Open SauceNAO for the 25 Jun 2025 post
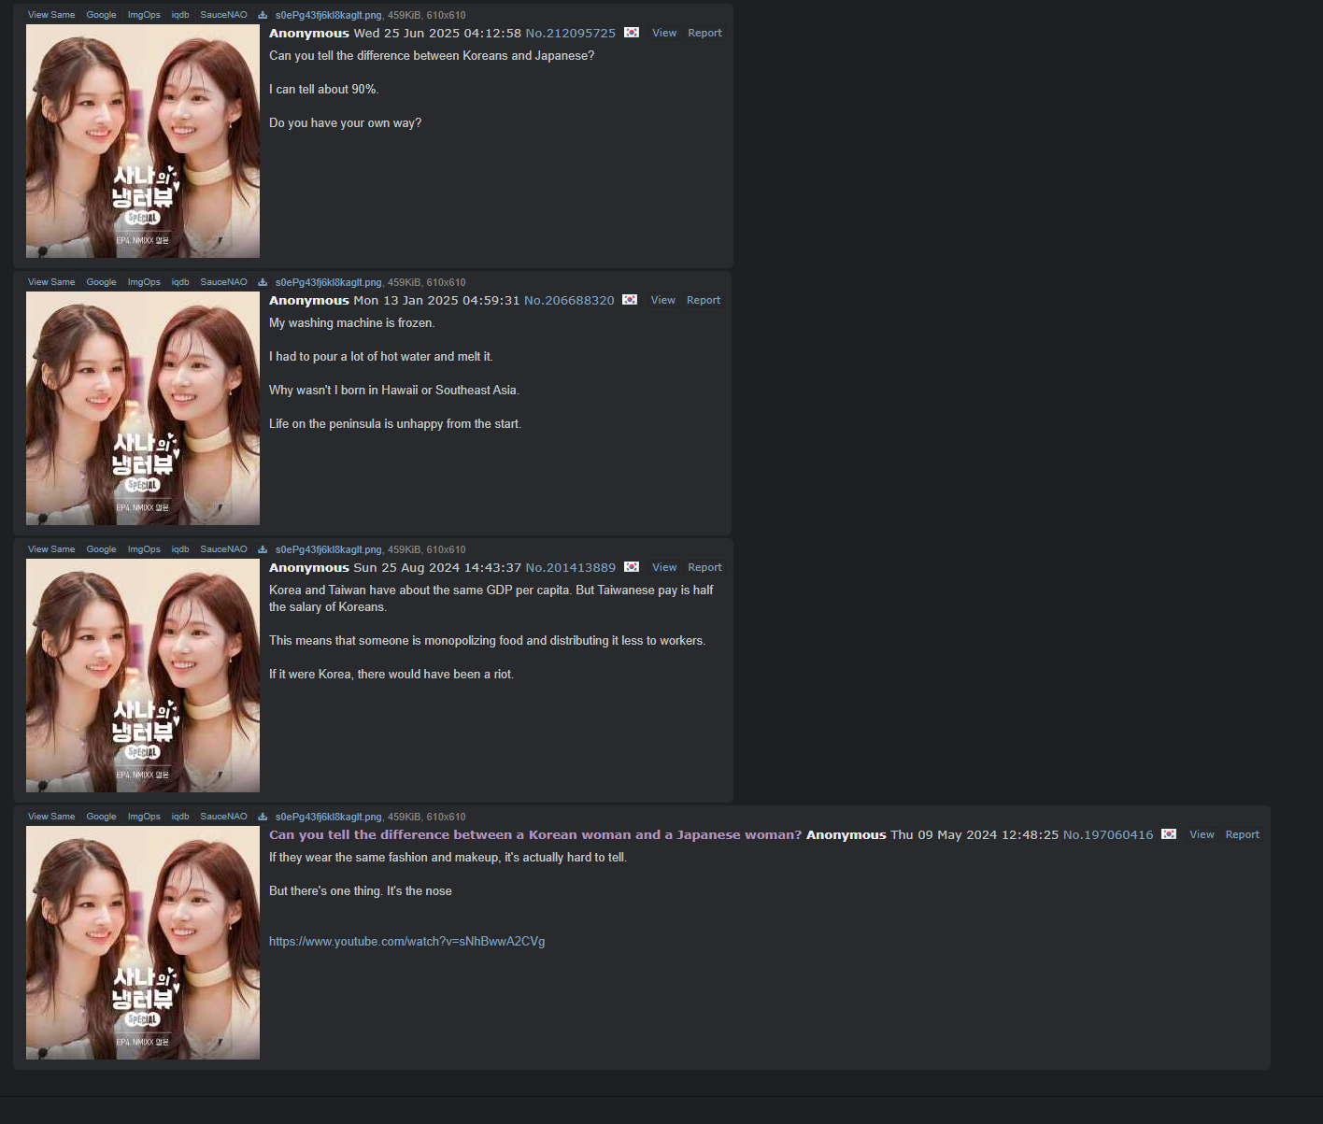 click(x=224, y=15)
